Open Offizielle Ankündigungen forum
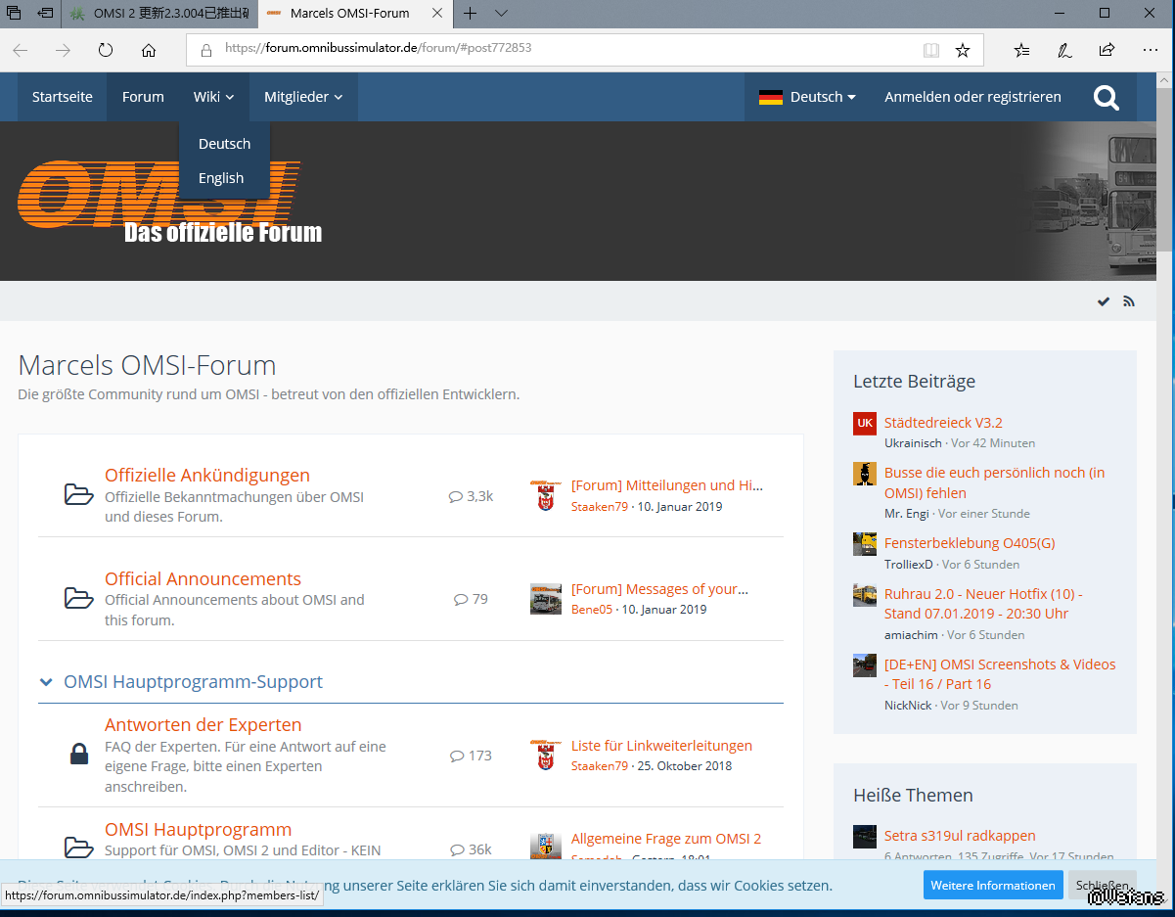 tap(207, 475)
